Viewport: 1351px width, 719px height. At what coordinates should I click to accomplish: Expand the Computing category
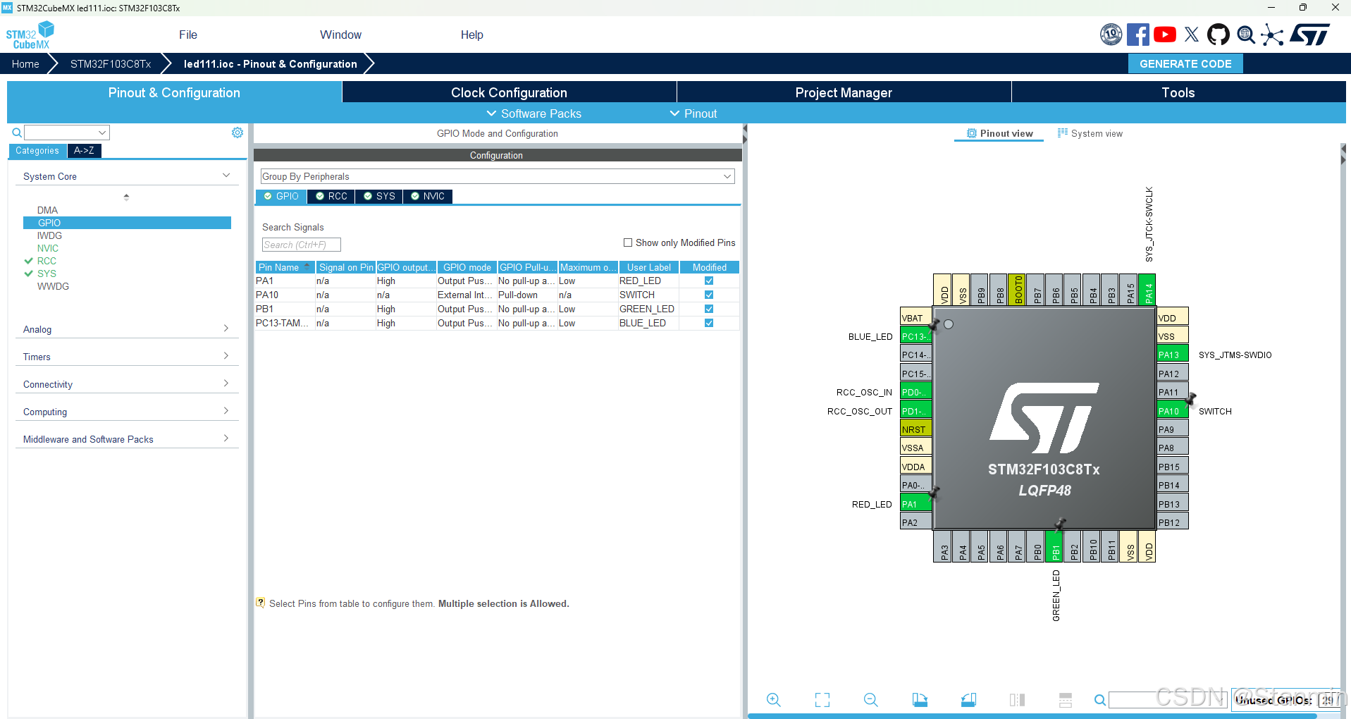(127, 412)
